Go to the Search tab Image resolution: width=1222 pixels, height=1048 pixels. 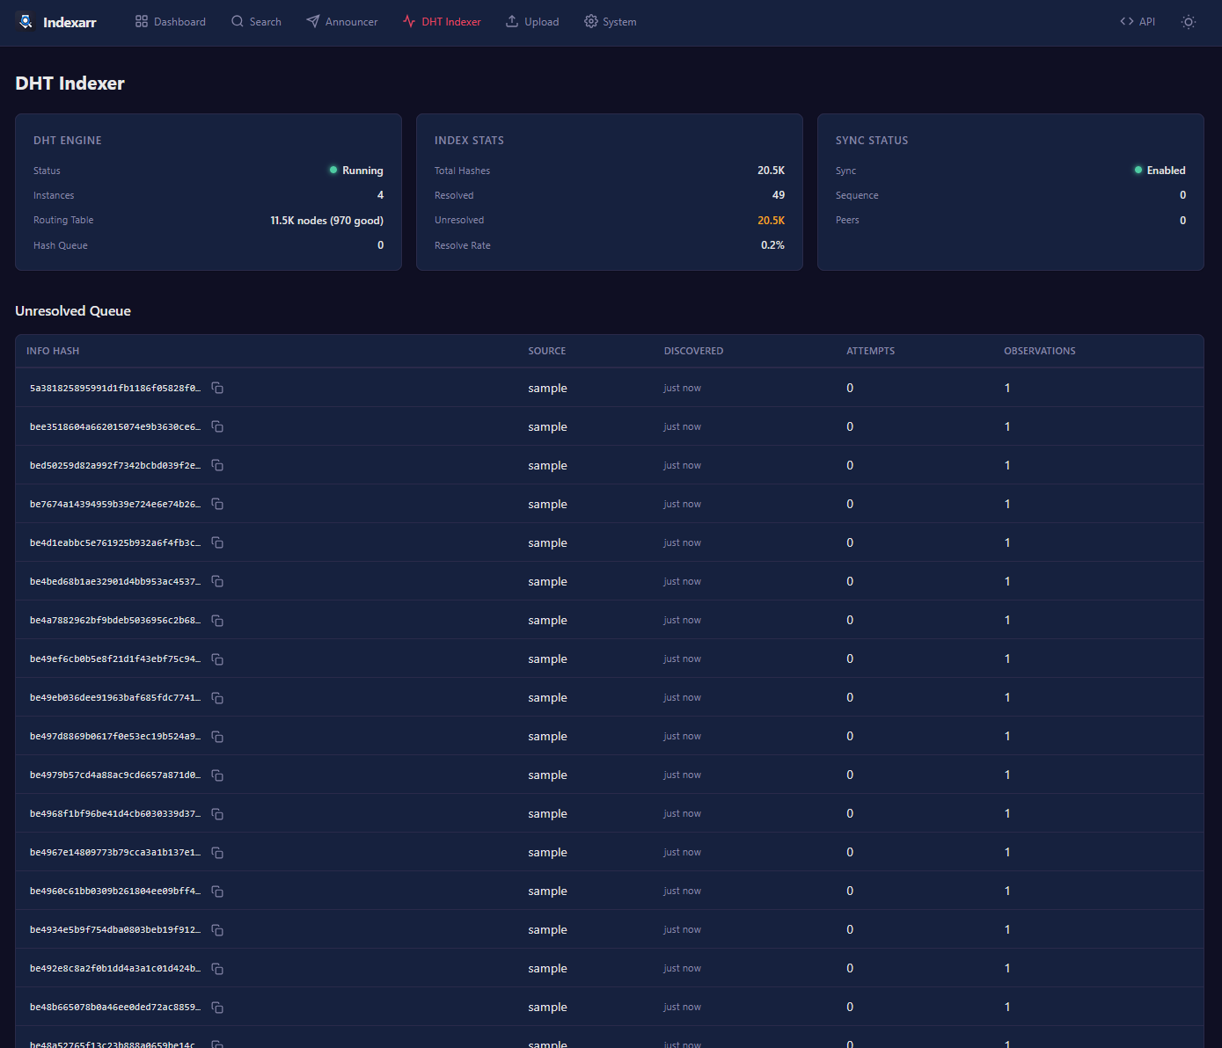click(x=256, y=22)
